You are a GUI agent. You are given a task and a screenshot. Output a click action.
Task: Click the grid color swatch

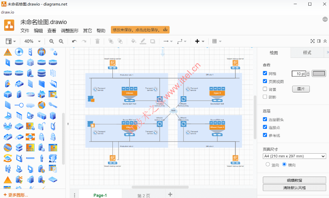tap(319, 73)
